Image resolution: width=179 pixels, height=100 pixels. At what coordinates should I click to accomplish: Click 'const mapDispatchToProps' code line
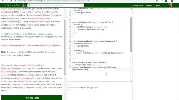click(93, 22)
